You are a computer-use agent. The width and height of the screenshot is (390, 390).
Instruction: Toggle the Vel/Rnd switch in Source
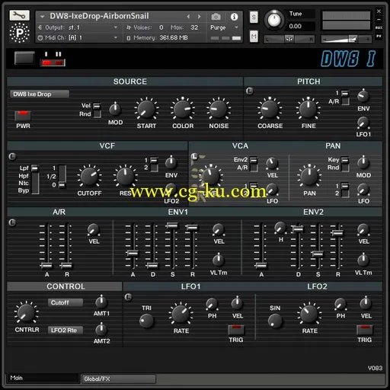tap(97, 110)
